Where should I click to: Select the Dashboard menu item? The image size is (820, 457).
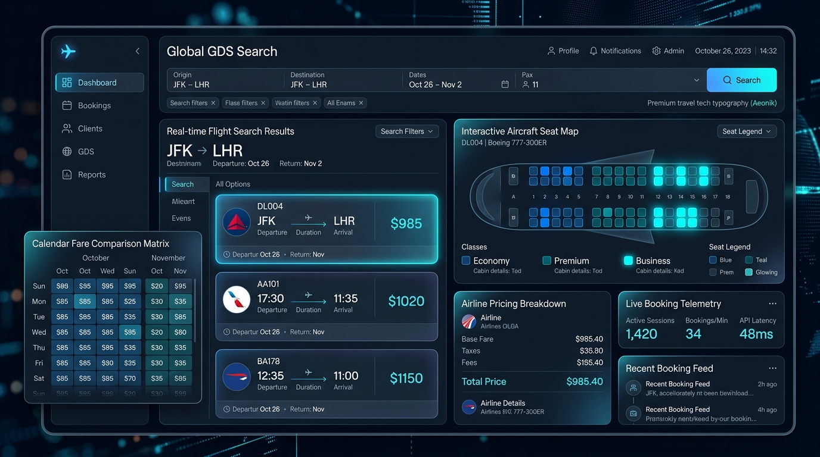100,83
